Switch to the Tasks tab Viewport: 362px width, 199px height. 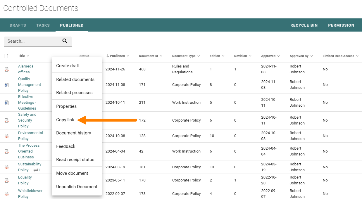point(43,25)
